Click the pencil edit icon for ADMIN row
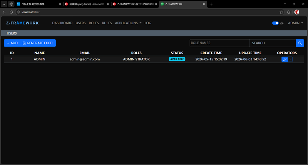Screen dimensions: 308x165 point(285,59)
